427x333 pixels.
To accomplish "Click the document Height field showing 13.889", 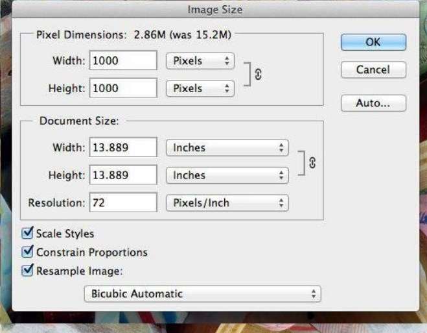I will (x=123, y=175).
